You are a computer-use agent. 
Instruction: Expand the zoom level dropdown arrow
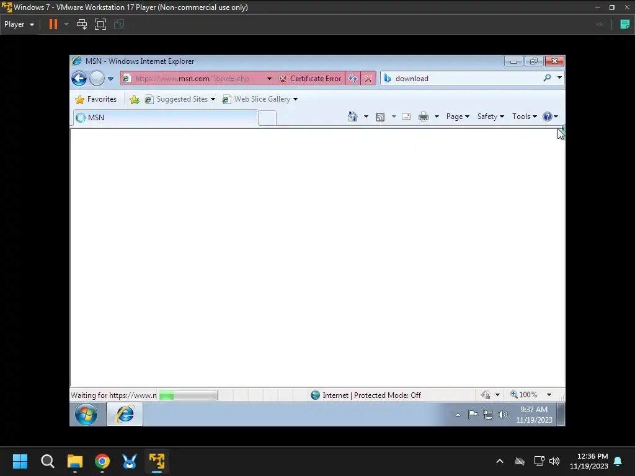549,395
